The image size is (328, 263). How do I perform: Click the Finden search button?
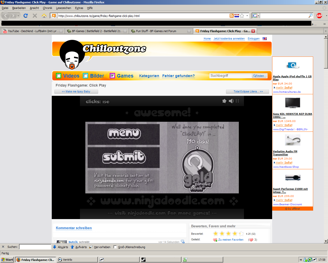[x=259, y=76]
